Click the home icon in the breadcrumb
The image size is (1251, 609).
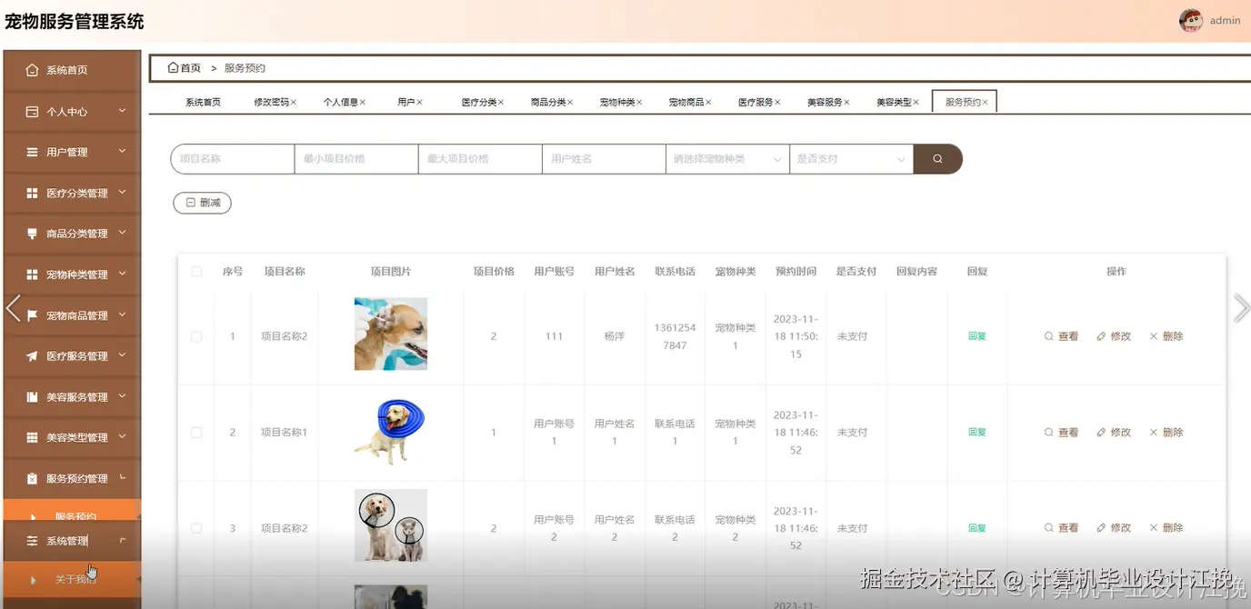[173, 68]
